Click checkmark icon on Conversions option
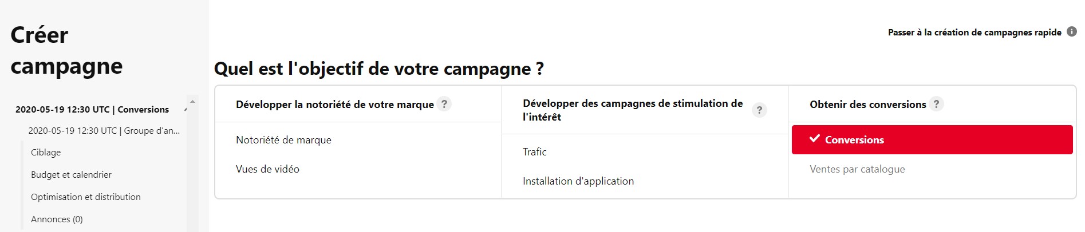Viewport: 1085px width, 232px height. [815, 139]
